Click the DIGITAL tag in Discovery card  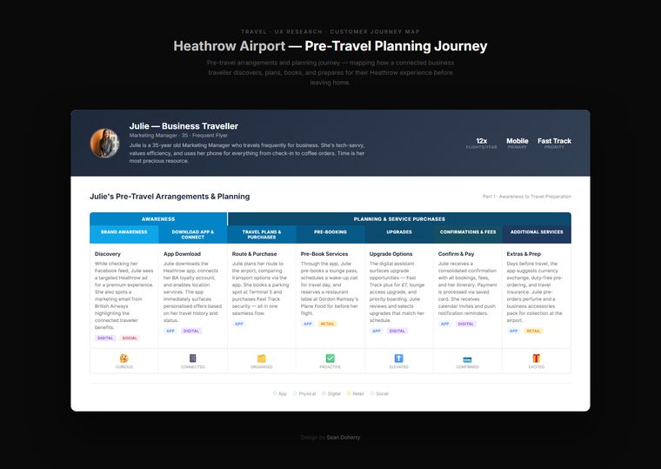(105, 338)
